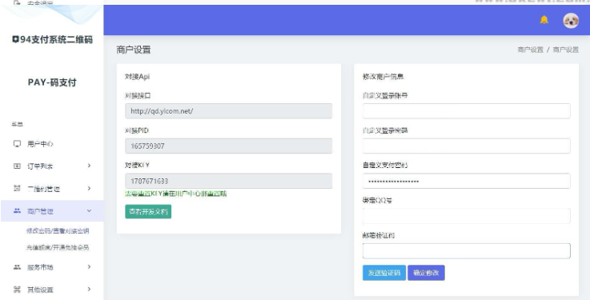Screen dimensions: 590x300
Task: Expand the 订单列表 submenu chevron
Action: [x=89, y=166]
